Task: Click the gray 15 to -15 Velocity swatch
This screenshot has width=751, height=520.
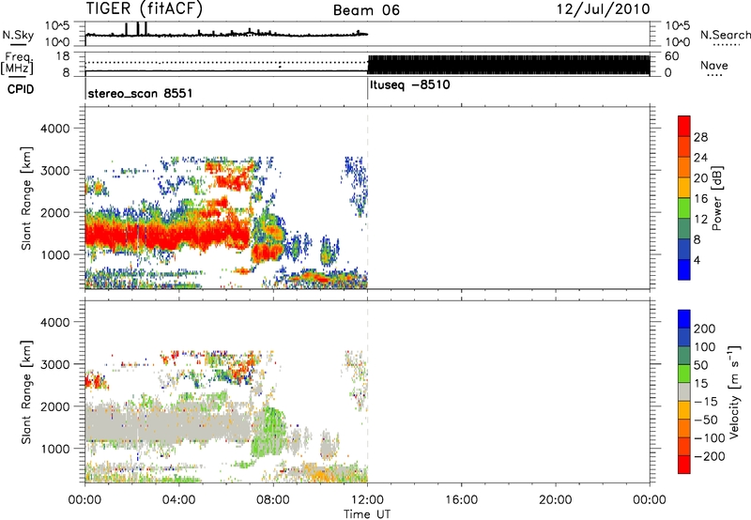Action: [684, 391]
